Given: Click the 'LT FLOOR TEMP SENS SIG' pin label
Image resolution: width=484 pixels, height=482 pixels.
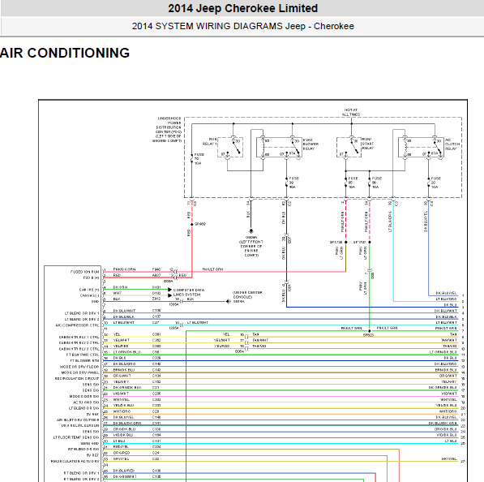Looking at the screenshot, I should click(x=76, y=437).
